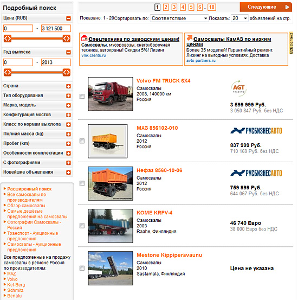Click РусБизнесАвто logo on МАЗ listing
Viewport: 298px width, 300px height.
click(x=256, y=131)
